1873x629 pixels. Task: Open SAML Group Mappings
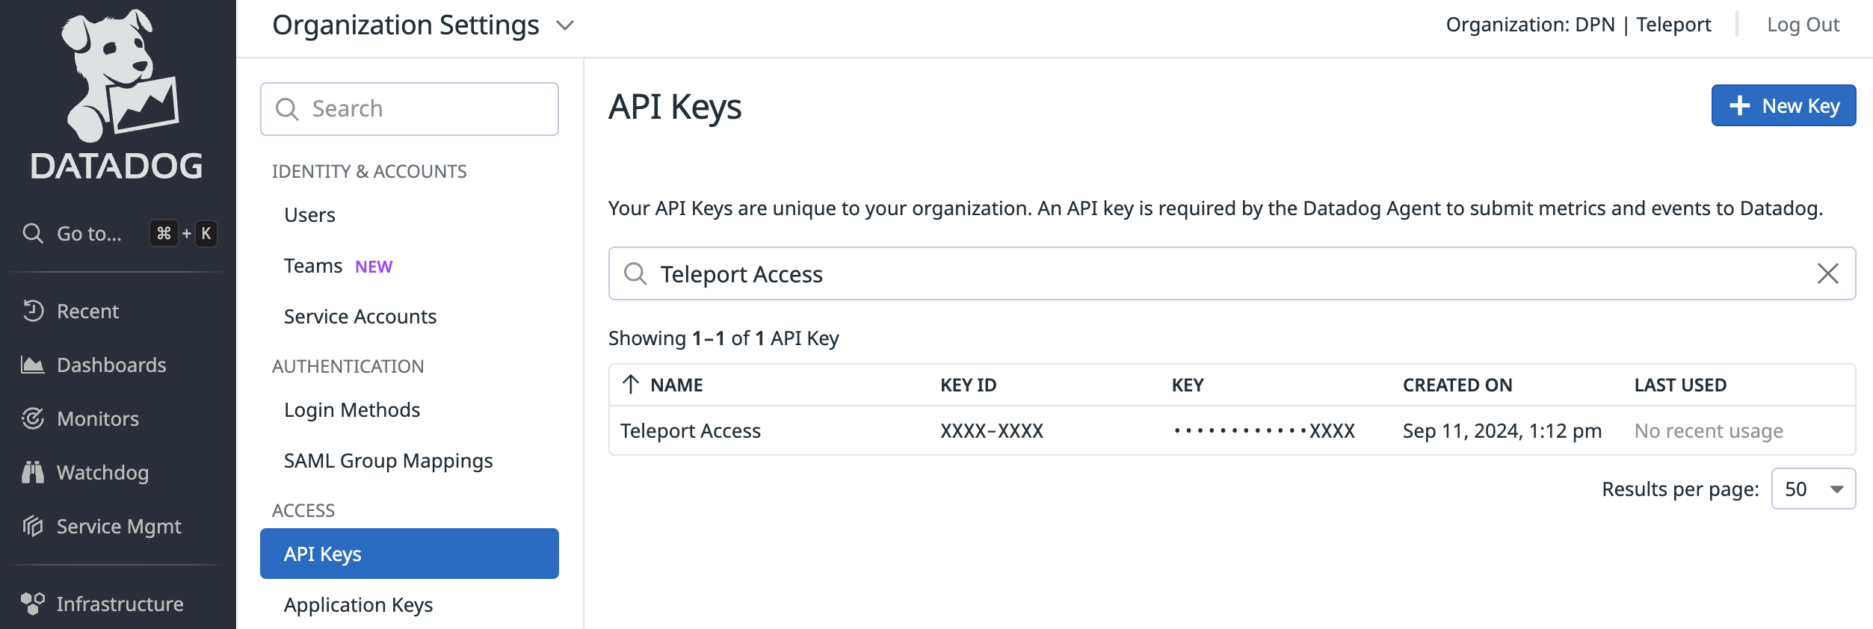[x=388, y=461]
